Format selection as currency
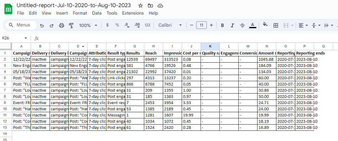This screenshot has height=141, width=338. coord(107,25)
